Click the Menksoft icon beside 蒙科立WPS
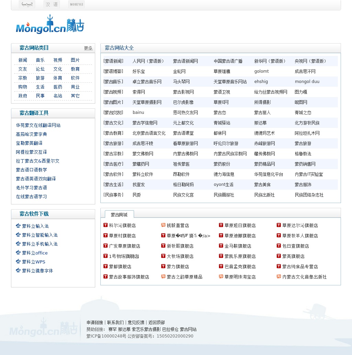 pos(18,261)
